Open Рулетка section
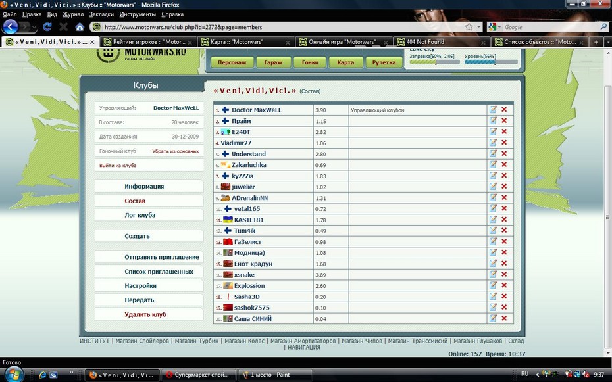Image resolution: width=612 pixels, height=382 pixels. pos(384,62)
